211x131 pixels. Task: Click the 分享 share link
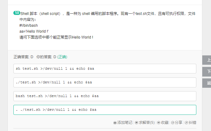coord(179,123)
